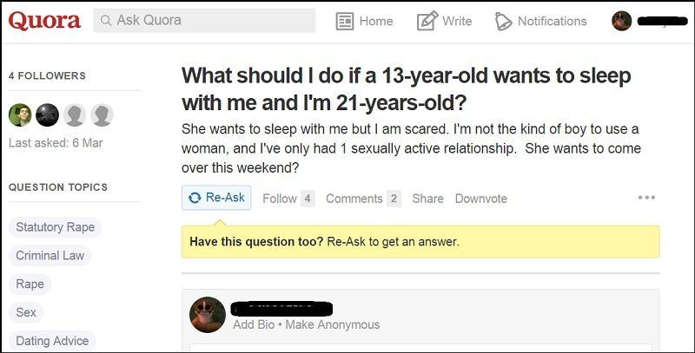Follow this question
695x353 pixels.
[280, 199]
